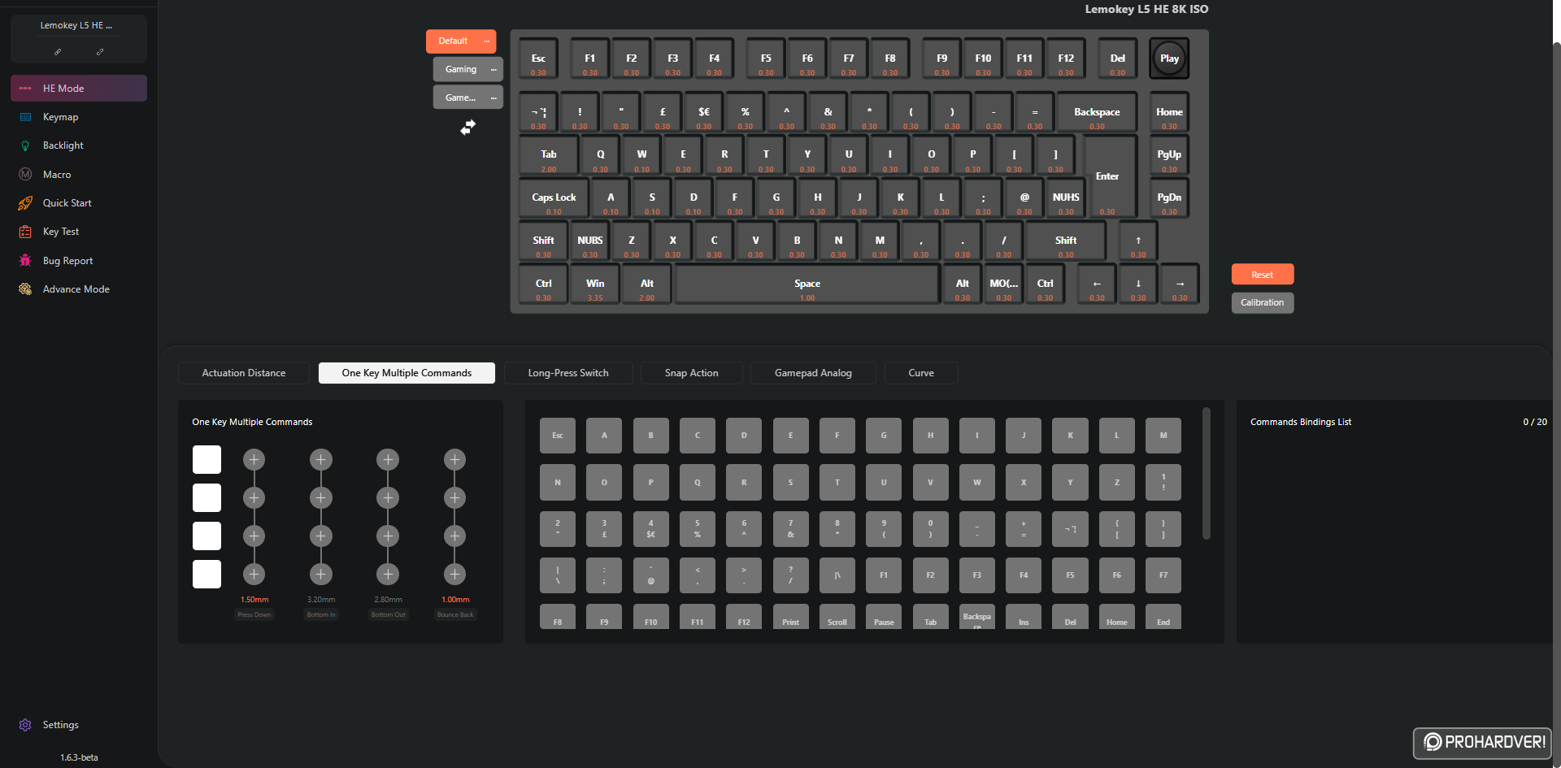Image resolution: width=1561 pixels, height=768 pixels.
Task: Select the first white key slot
Action: pyautogui.click(x=207, y=460)
